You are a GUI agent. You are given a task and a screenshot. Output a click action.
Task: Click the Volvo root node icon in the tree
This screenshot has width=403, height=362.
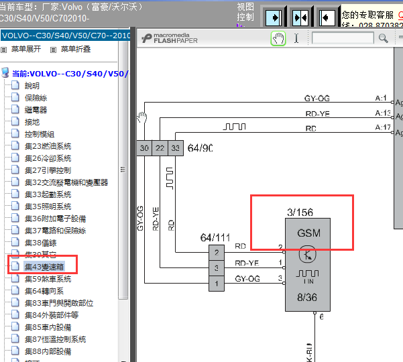(x=6, y=72)
